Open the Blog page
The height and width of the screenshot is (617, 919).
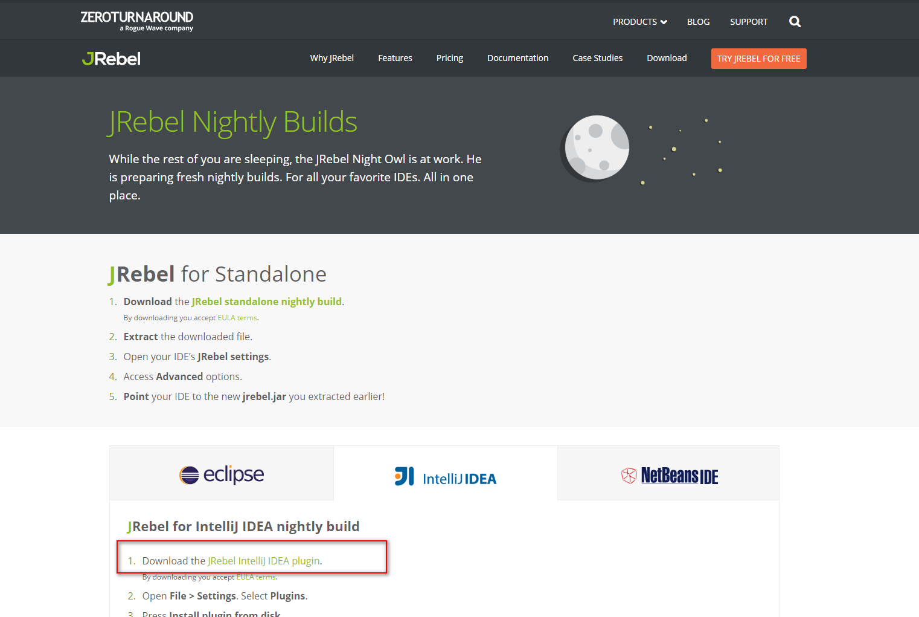(698, 22)
